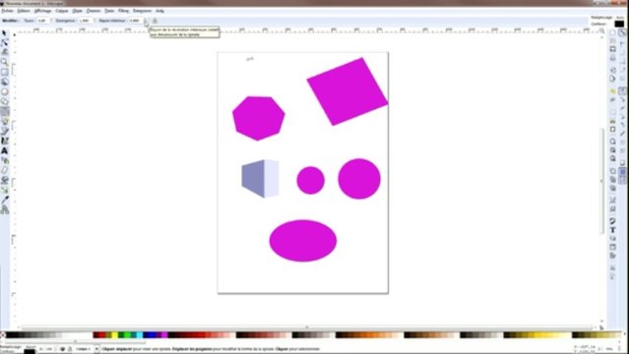Click the Tours value field
Image resolution: width=629 pixels, height=354 pixels.
(43, 21)
